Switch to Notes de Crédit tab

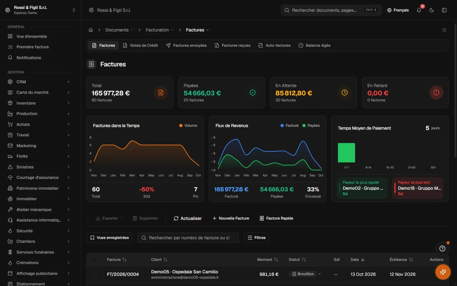pyautogui.click(x=140, y=45)
